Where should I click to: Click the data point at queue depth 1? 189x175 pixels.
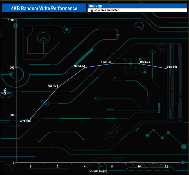[31, 119]
